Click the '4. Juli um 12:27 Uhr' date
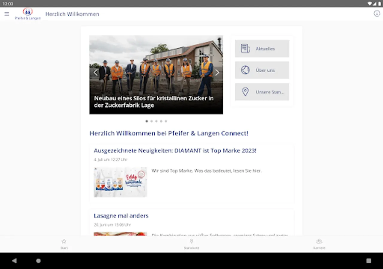 [110, 160]
